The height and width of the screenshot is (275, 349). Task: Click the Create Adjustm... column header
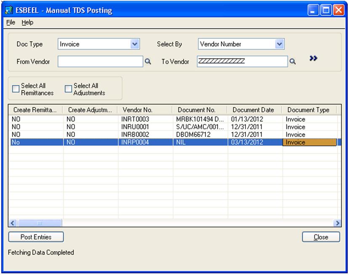coord(90,110)
